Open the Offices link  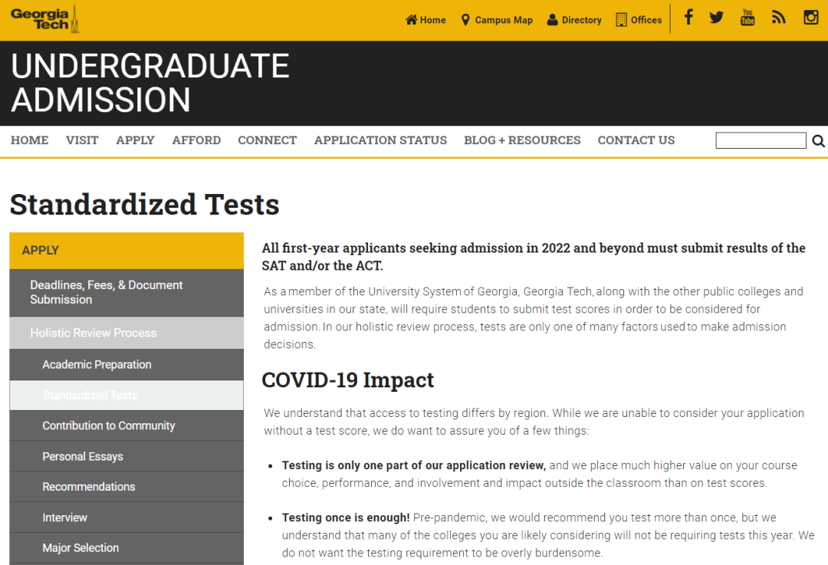(x=639, y=20)
